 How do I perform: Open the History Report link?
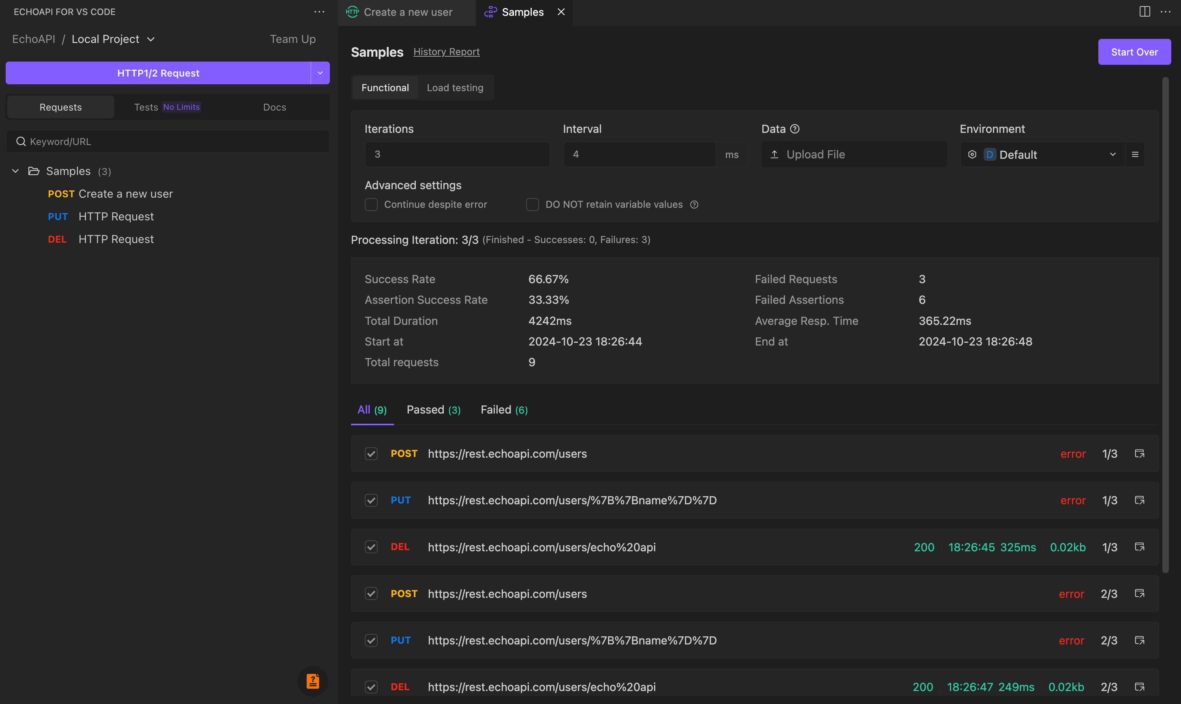coord(446,52)
